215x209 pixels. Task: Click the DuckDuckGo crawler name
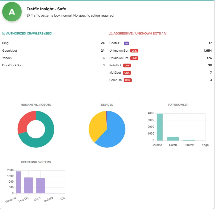11,65
